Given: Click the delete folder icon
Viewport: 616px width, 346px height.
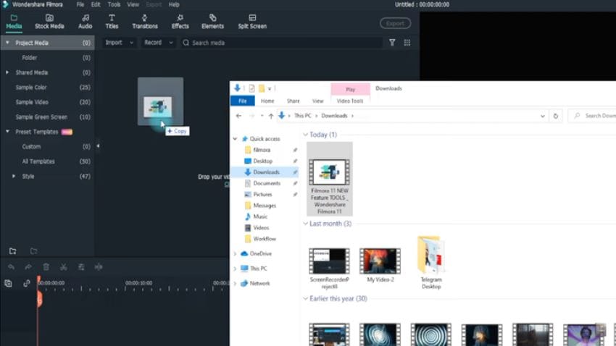Looking at the screenshot, I should click(33, 250).
